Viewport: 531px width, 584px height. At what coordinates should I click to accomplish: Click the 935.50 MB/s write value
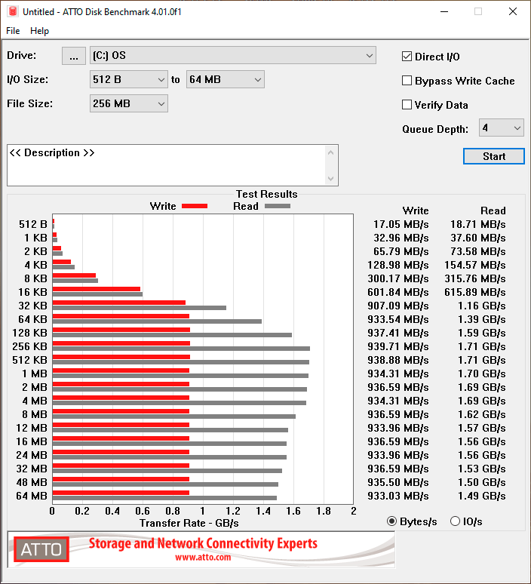coord(398,483)
